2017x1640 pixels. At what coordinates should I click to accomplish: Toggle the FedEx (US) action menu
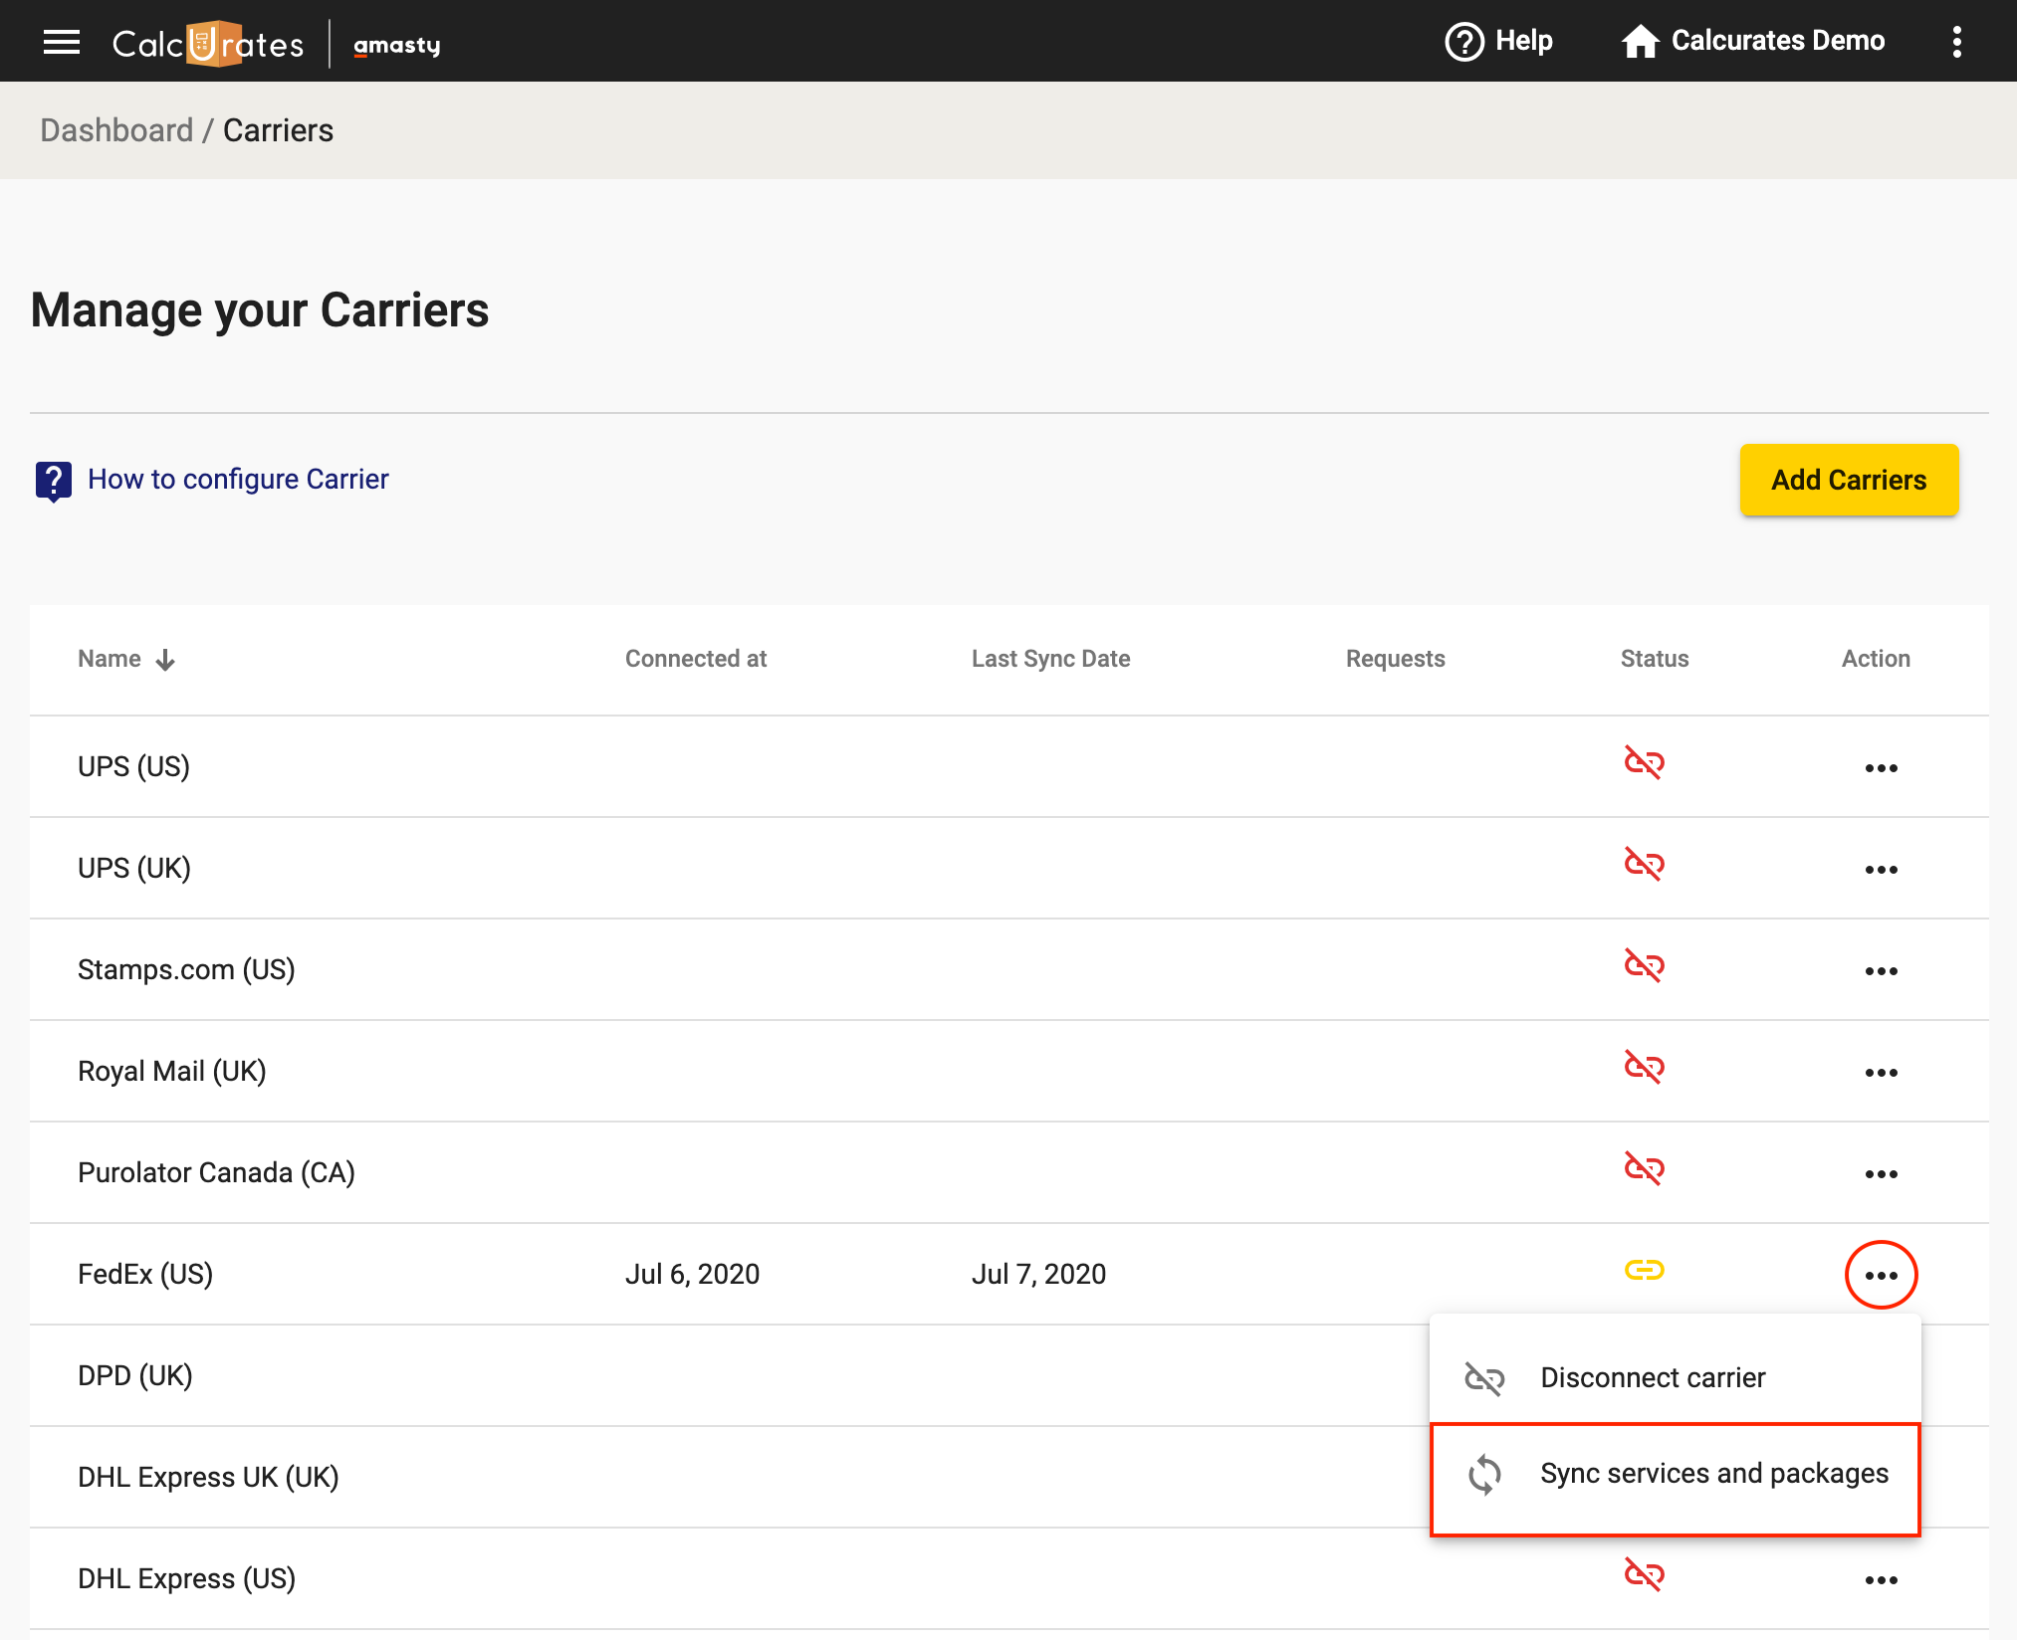1881,1276
